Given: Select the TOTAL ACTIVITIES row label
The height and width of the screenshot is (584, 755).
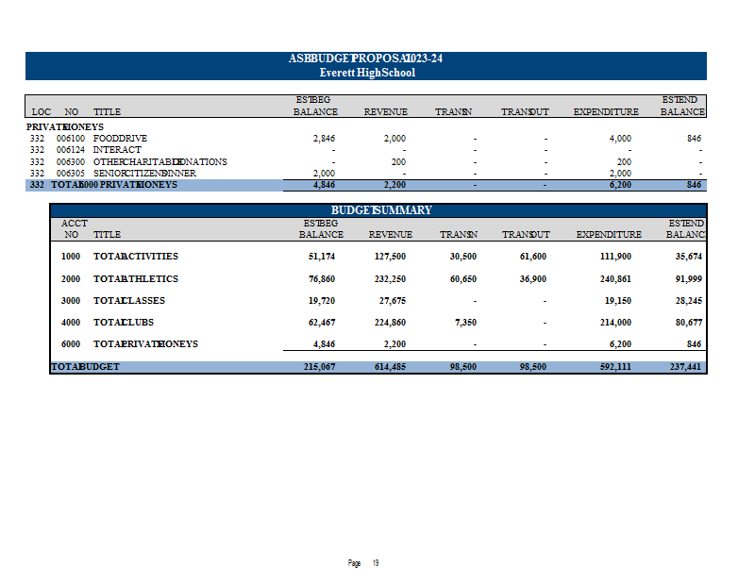Looking at the screenshot, I should pos(136,256).
